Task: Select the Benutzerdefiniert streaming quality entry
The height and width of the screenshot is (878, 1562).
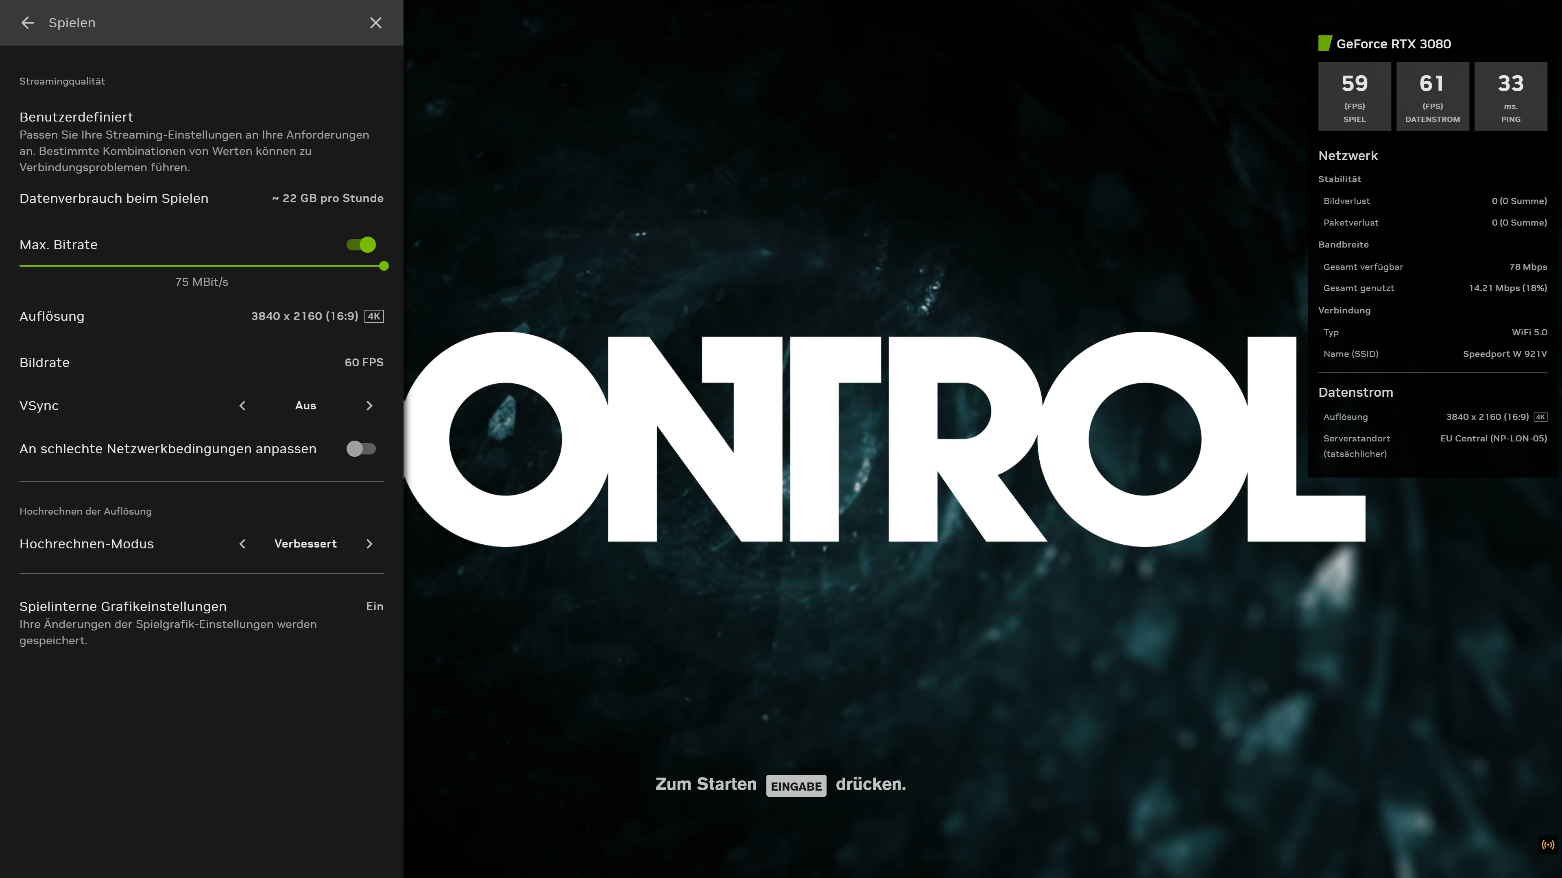Action: 76,117
